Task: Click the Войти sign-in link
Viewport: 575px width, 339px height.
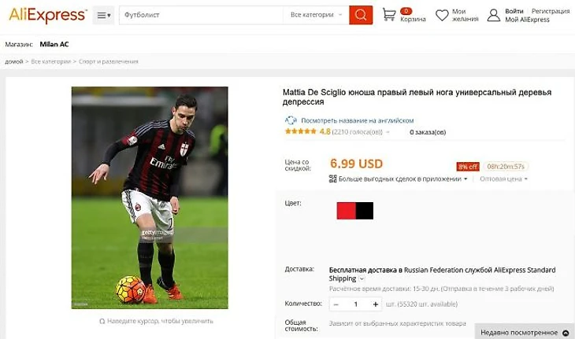Action: (x=514, y=11)
